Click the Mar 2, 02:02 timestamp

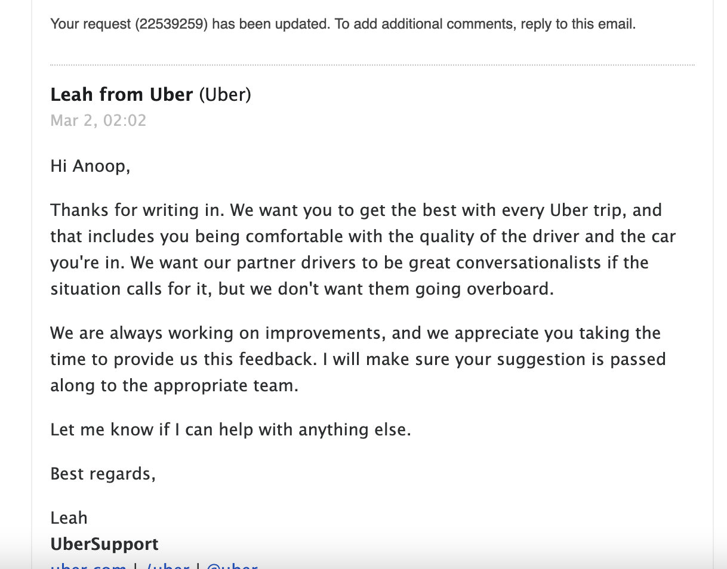[98, 120]
